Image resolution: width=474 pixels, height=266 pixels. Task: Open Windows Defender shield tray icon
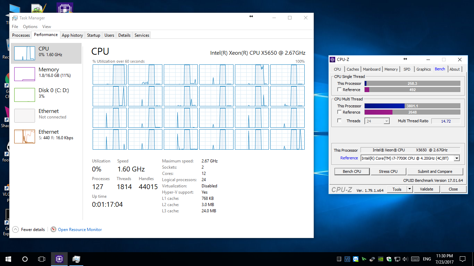coord(389,259)
